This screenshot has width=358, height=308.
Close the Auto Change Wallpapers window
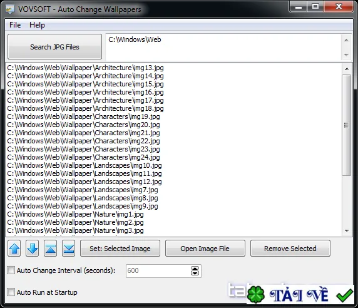coord(339,7)
